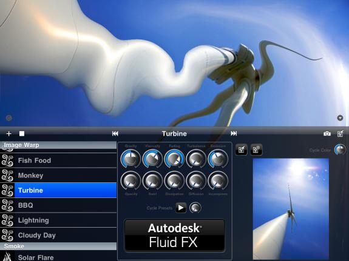Screen dimensions: 349x261
Task: Click the Turbulence knob
Action: click(196, 159)
